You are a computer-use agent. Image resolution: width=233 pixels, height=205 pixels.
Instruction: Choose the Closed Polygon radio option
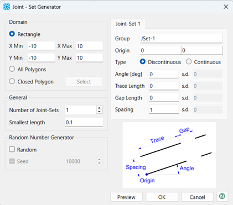[12, 81]
